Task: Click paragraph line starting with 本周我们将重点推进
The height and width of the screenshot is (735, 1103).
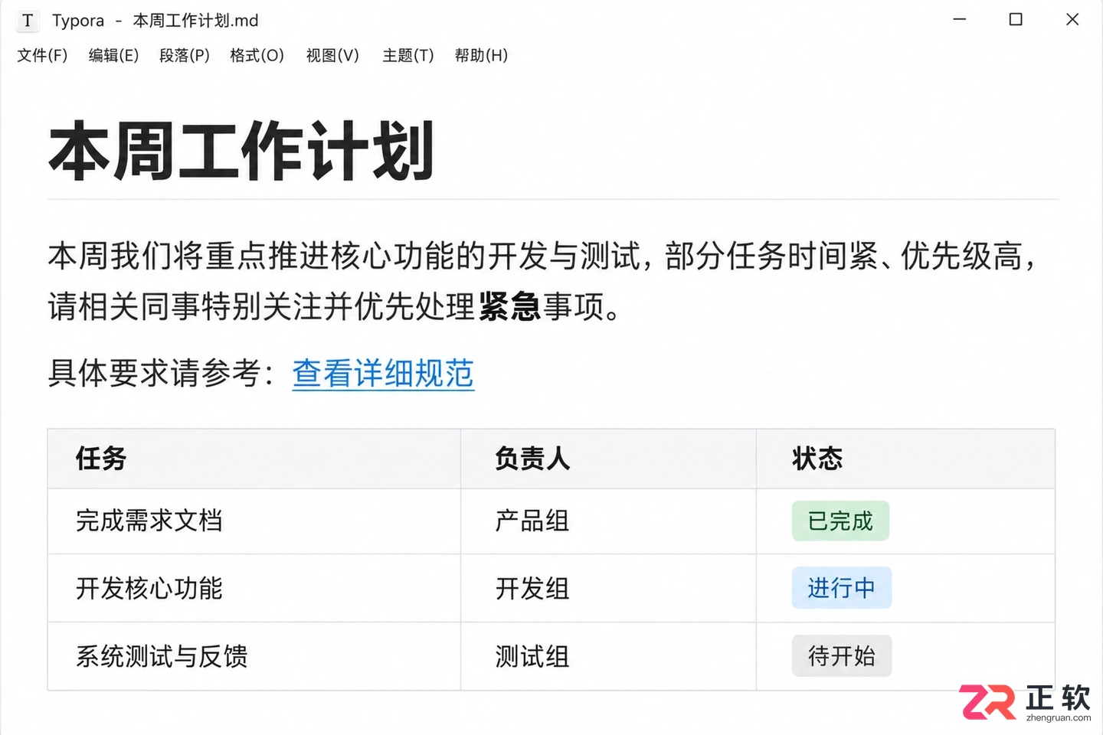Action: click(x=542, y=256)
